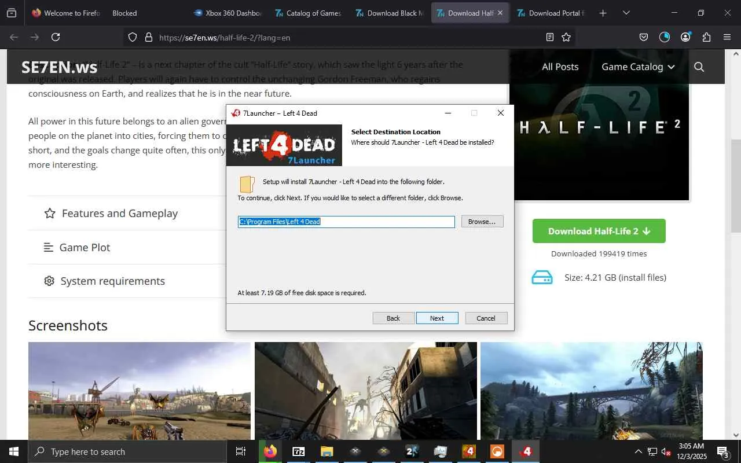Click the site security padlock icon

pos(148,37)
